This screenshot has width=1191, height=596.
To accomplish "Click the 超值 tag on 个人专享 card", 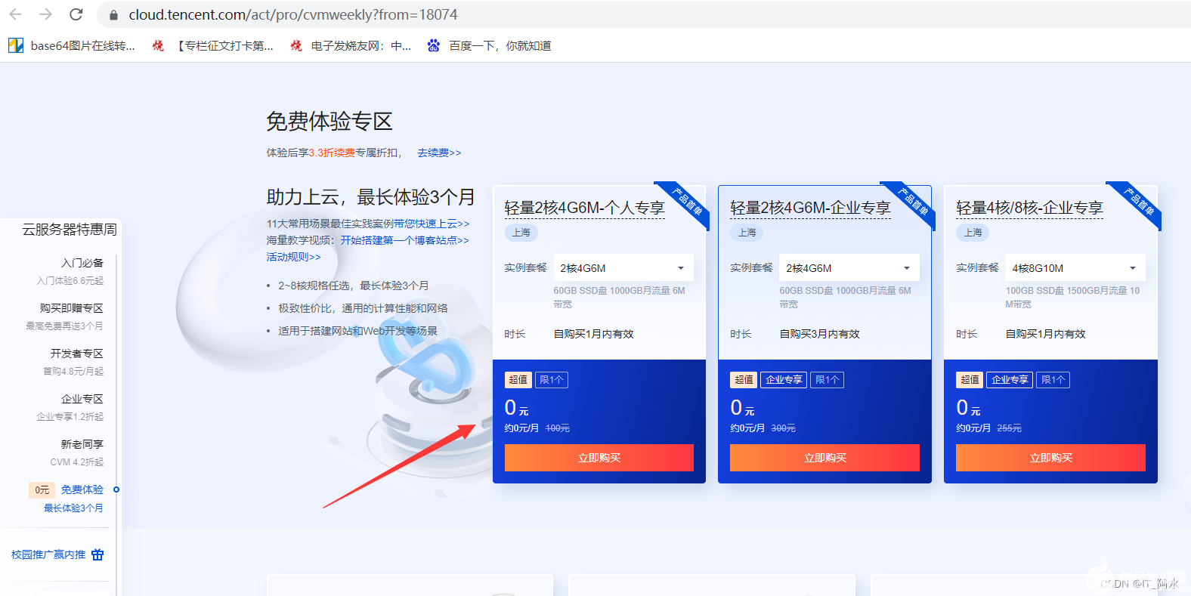I will [x=518, y=380].
